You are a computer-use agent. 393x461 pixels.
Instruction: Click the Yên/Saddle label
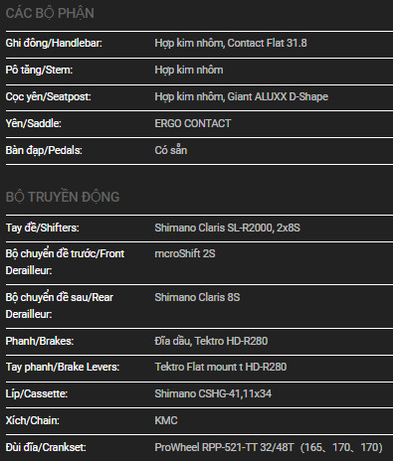pos(34,123)
